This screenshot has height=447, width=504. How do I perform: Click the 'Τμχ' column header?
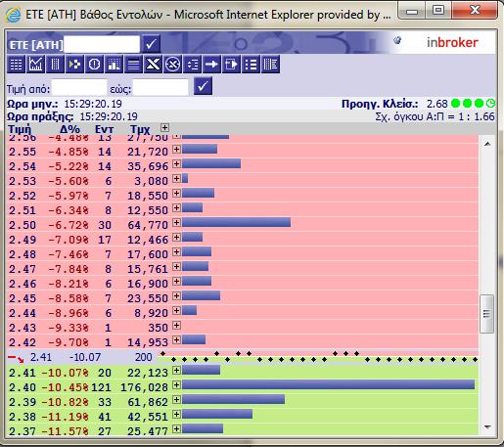(x=140, y=129)
